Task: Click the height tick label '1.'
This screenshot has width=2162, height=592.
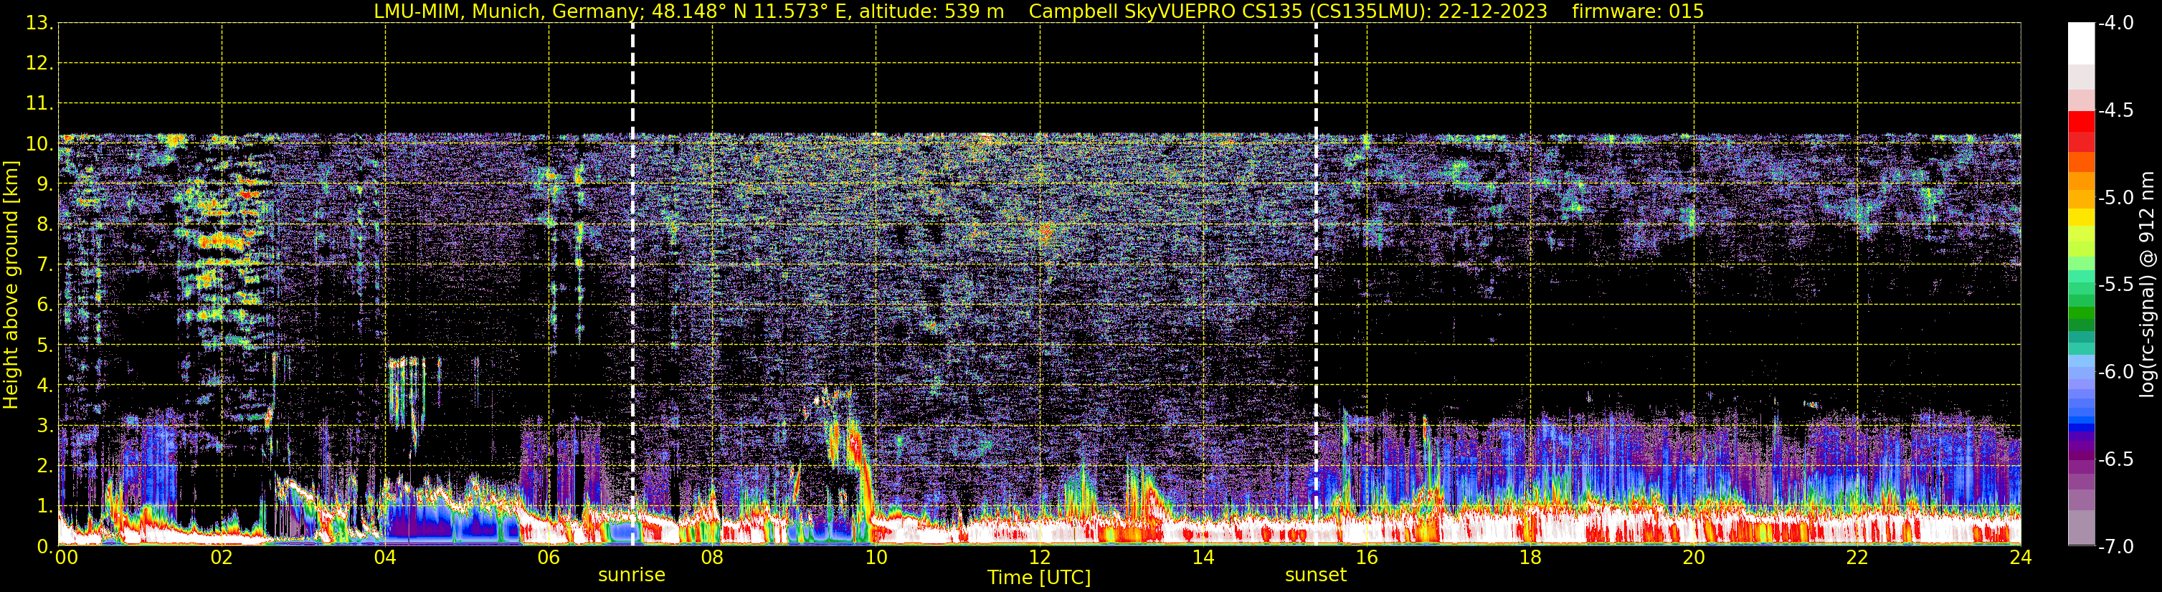Action: (x=45, y=507)
